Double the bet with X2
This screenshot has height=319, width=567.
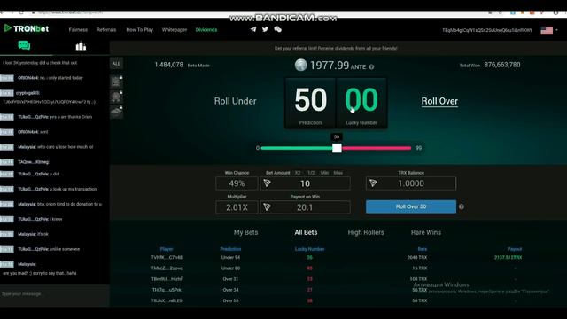[298, 173]
